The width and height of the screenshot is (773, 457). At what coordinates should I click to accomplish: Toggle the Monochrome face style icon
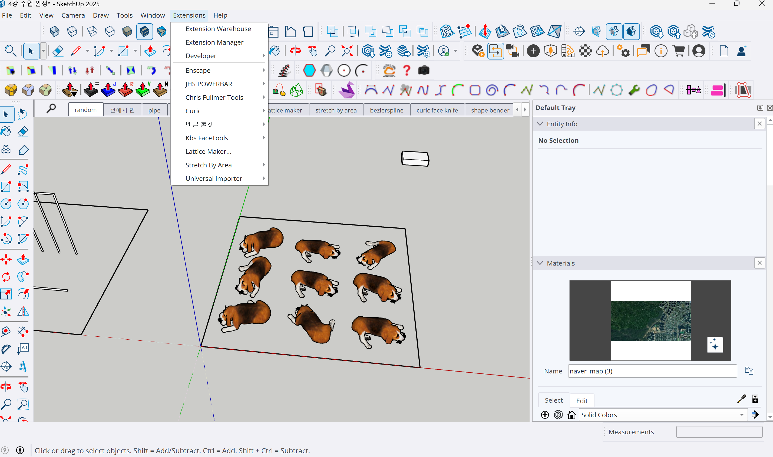[x=162, y=31]
